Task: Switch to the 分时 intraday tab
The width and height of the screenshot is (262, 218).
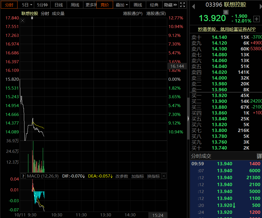Action: [x=9, y=5]
